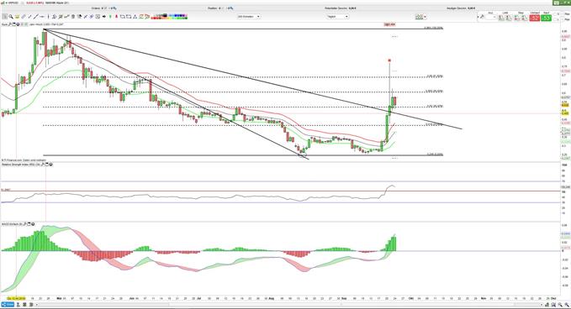Open order panel settings wrench

482,16
